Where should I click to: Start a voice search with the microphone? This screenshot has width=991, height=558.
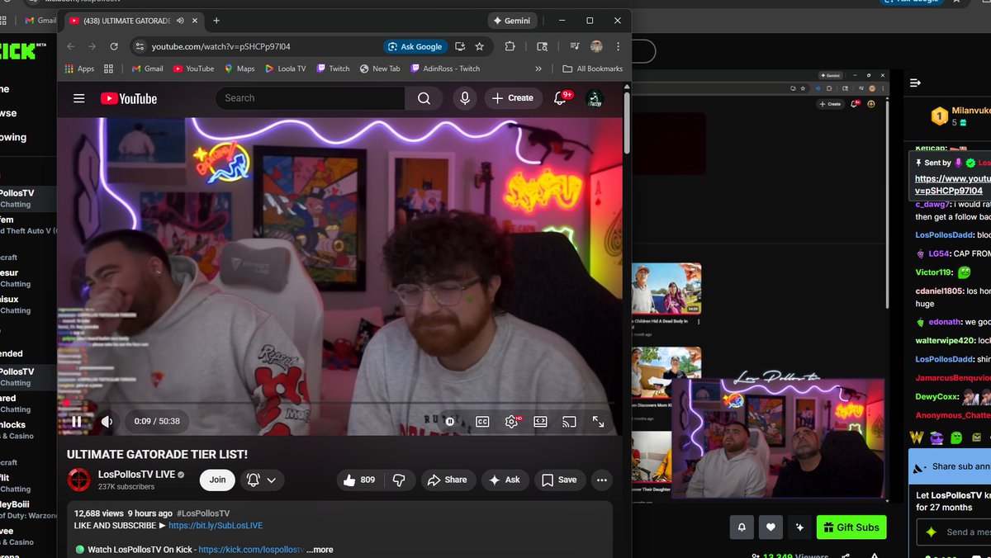464,97
